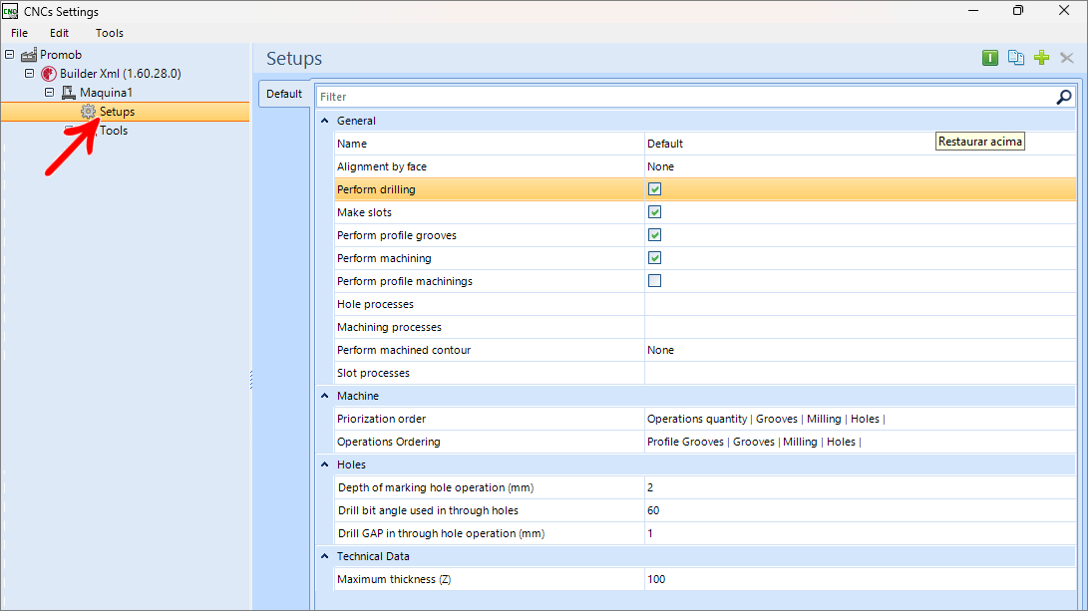Click the 'Perform machining' label
The image size is (1092, 612).
384,258
